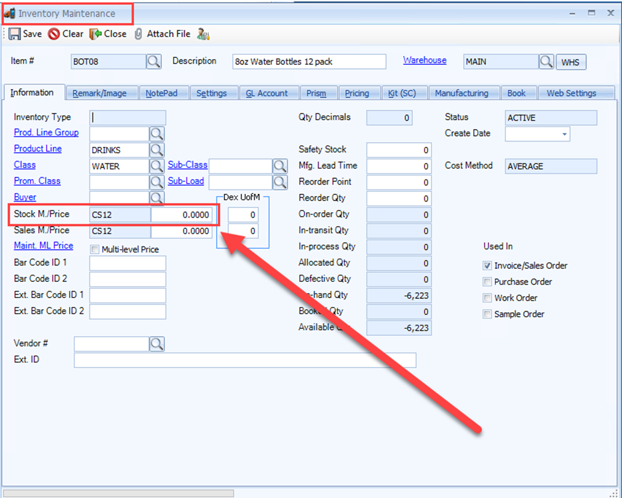The image size is (622, 498).
Task: Click Bar Code ID 2 field
Action: tap(128, 279)
